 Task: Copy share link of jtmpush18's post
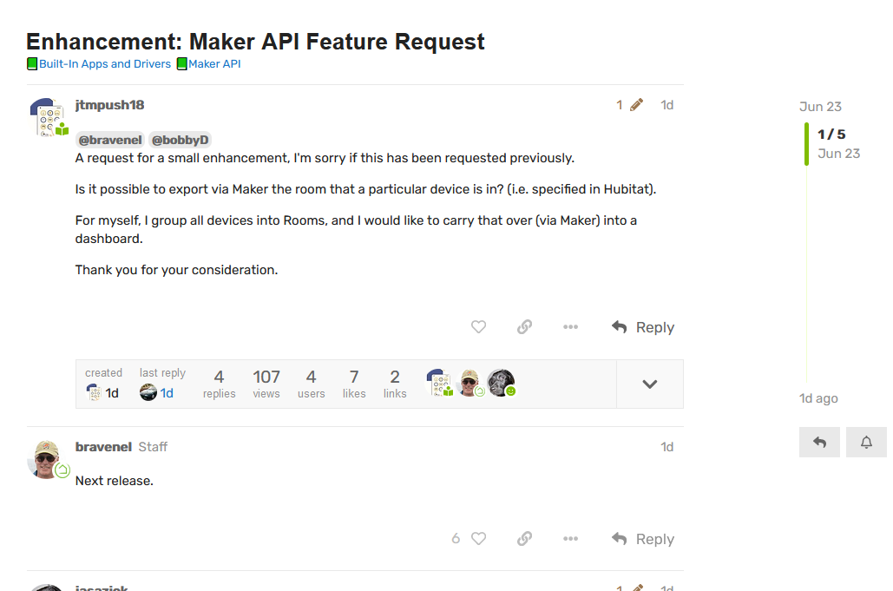(x=524, y=327)
